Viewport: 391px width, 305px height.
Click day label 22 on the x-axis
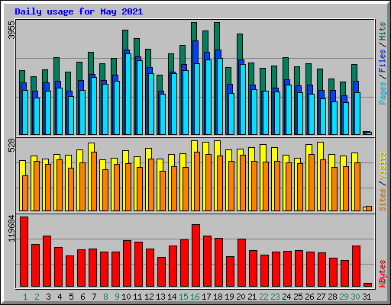(263, 297)
